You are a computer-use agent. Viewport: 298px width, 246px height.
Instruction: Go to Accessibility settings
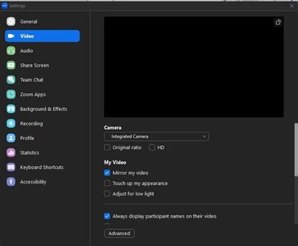pos(42,182)
